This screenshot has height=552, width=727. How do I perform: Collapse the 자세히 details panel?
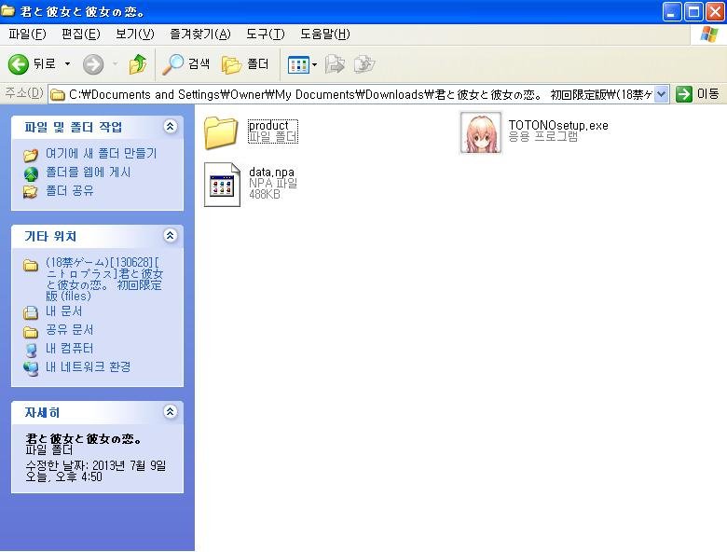(x=171, y=411)
